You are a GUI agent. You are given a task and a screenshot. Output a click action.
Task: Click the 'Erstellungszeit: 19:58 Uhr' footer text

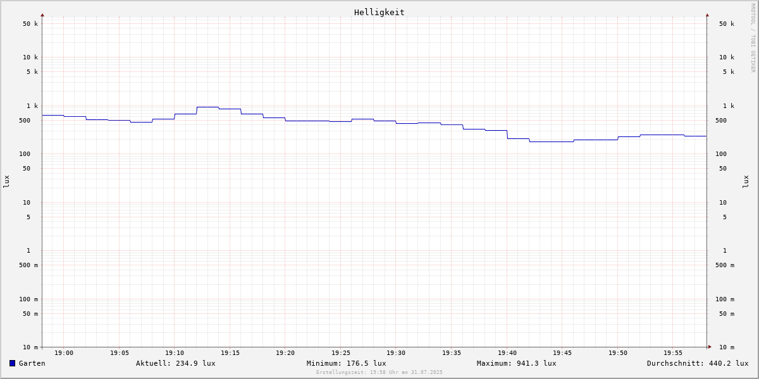359,373
